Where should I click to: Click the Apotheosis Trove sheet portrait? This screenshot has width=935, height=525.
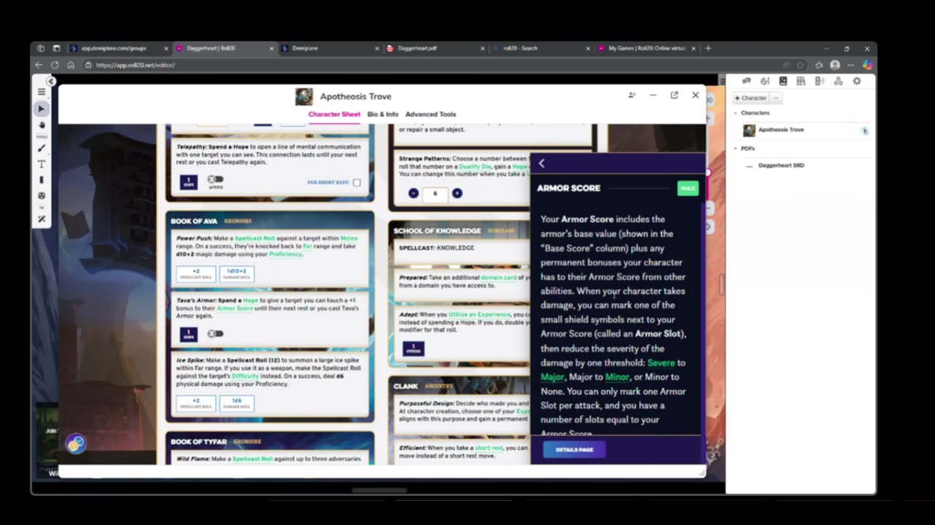[304, 96]
